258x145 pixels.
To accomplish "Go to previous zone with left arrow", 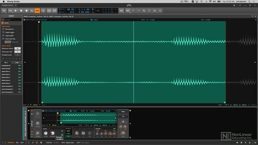I will [x=25, y=62].
